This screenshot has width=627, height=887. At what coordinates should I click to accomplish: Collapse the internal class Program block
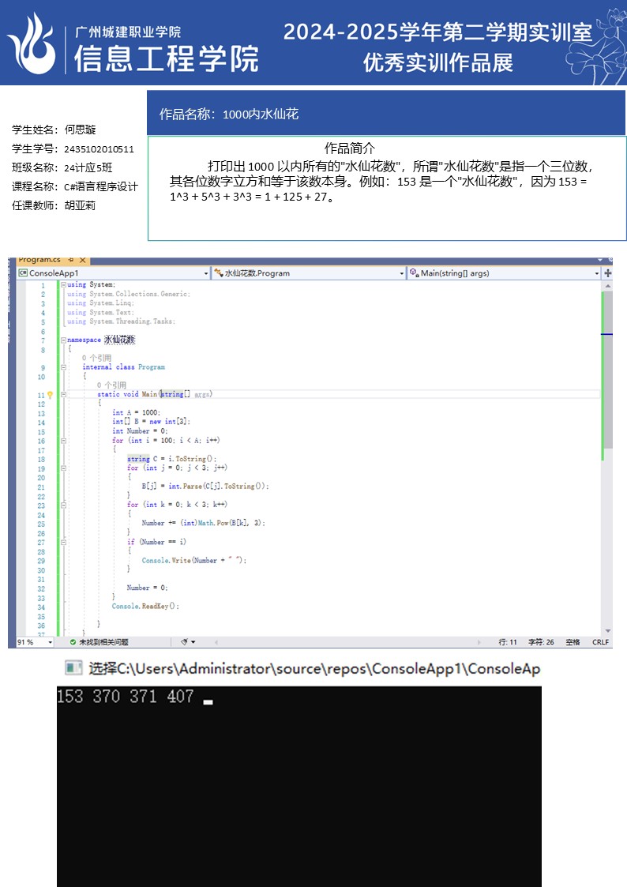click(x=63, y=367)
